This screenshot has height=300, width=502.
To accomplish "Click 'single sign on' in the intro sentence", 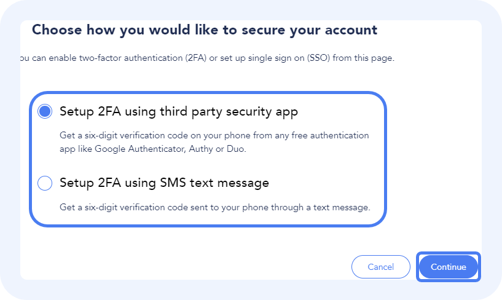I will pyautogui.click(x=278, y=58).
